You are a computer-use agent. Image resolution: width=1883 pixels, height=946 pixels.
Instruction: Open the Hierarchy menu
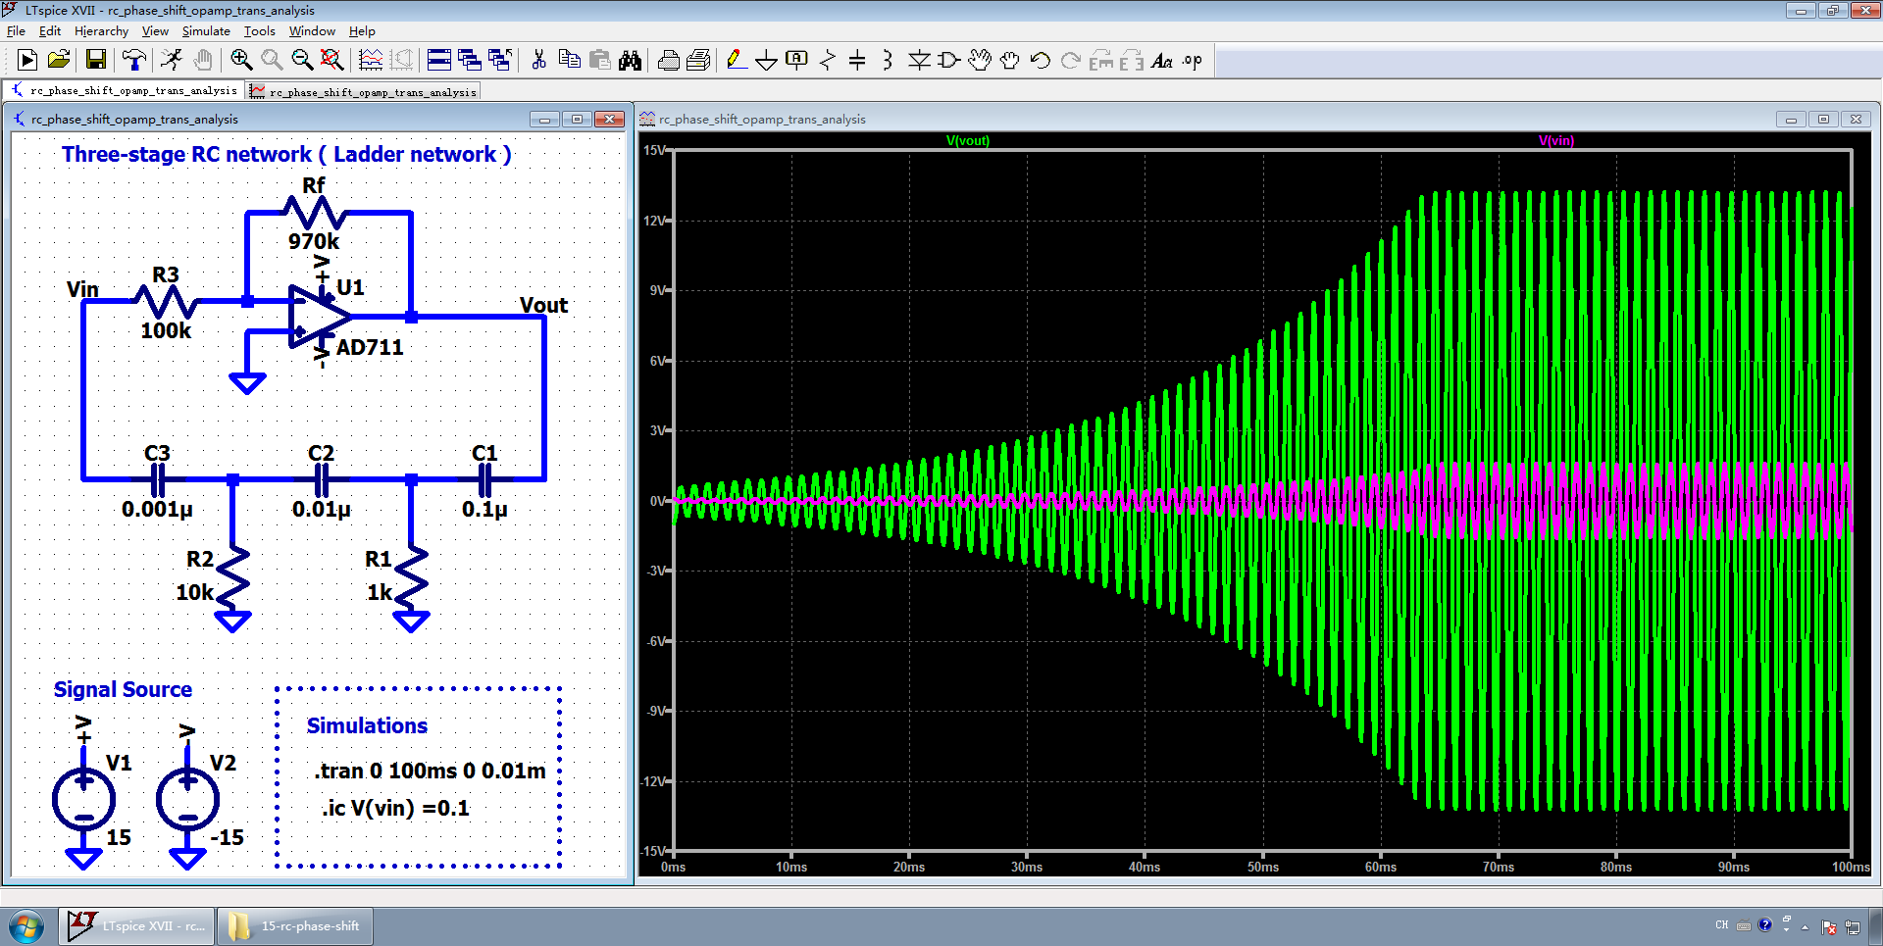(101, 31)
